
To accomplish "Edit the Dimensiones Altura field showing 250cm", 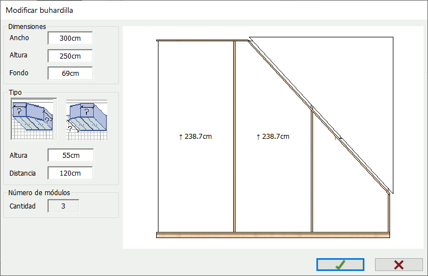I will tap(70, 56).
